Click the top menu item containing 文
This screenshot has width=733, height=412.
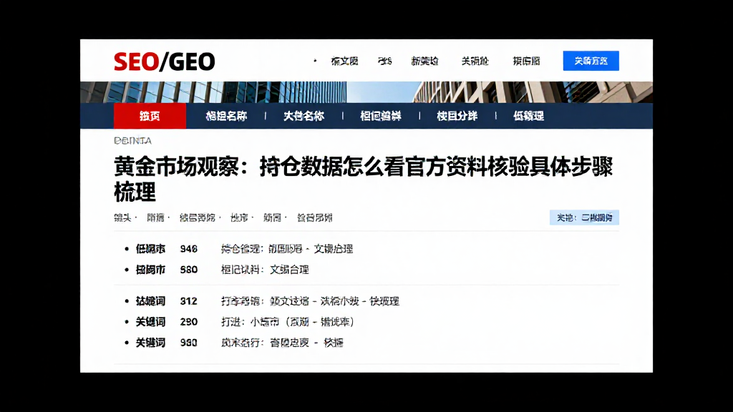[x=344, y=61]
